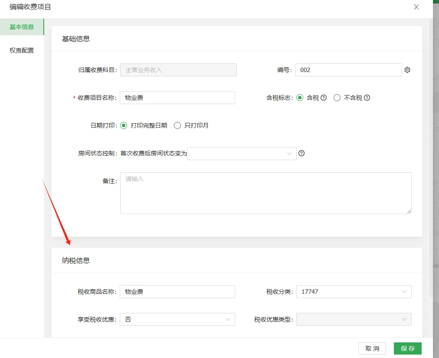This screenshot has height=358, width=439.
Task: Click the help icon beside 含税 option
Action: click(324, 98)
